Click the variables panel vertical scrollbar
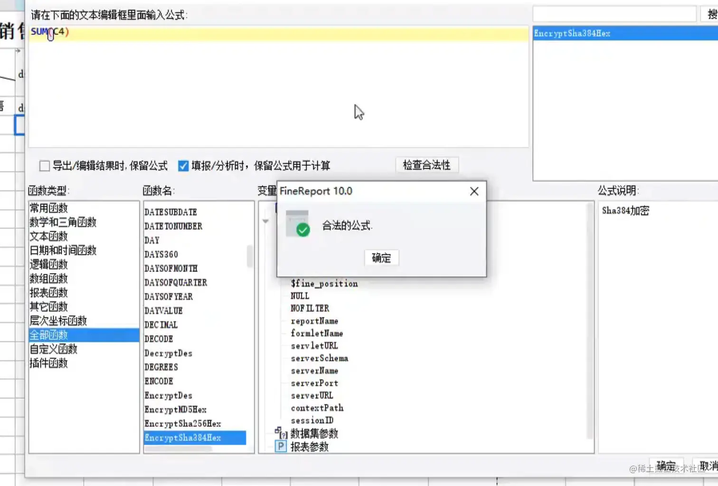This screenshot has height=486, width=718. 590,321
